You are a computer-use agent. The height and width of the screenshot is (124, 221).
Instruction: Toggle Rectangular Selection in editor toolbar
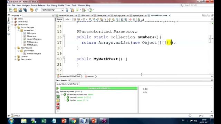(x=105, y=19)
